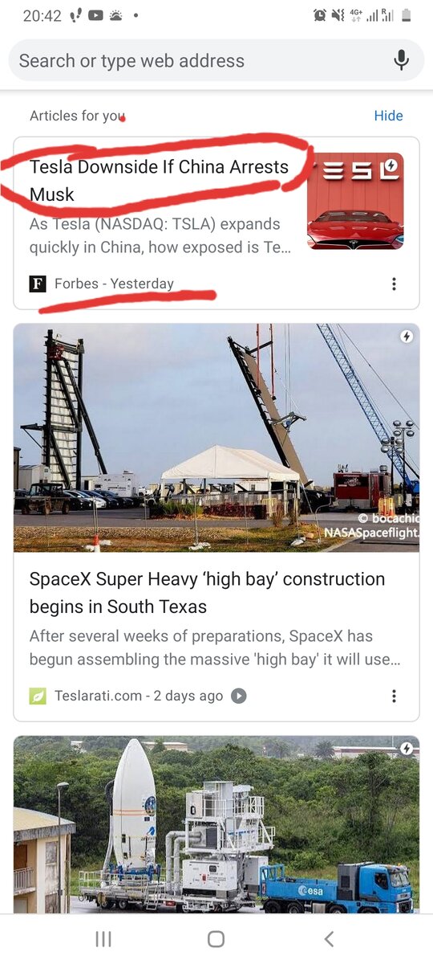
Task: Open options menu for Teslarati article
Action: pos(394,696)
